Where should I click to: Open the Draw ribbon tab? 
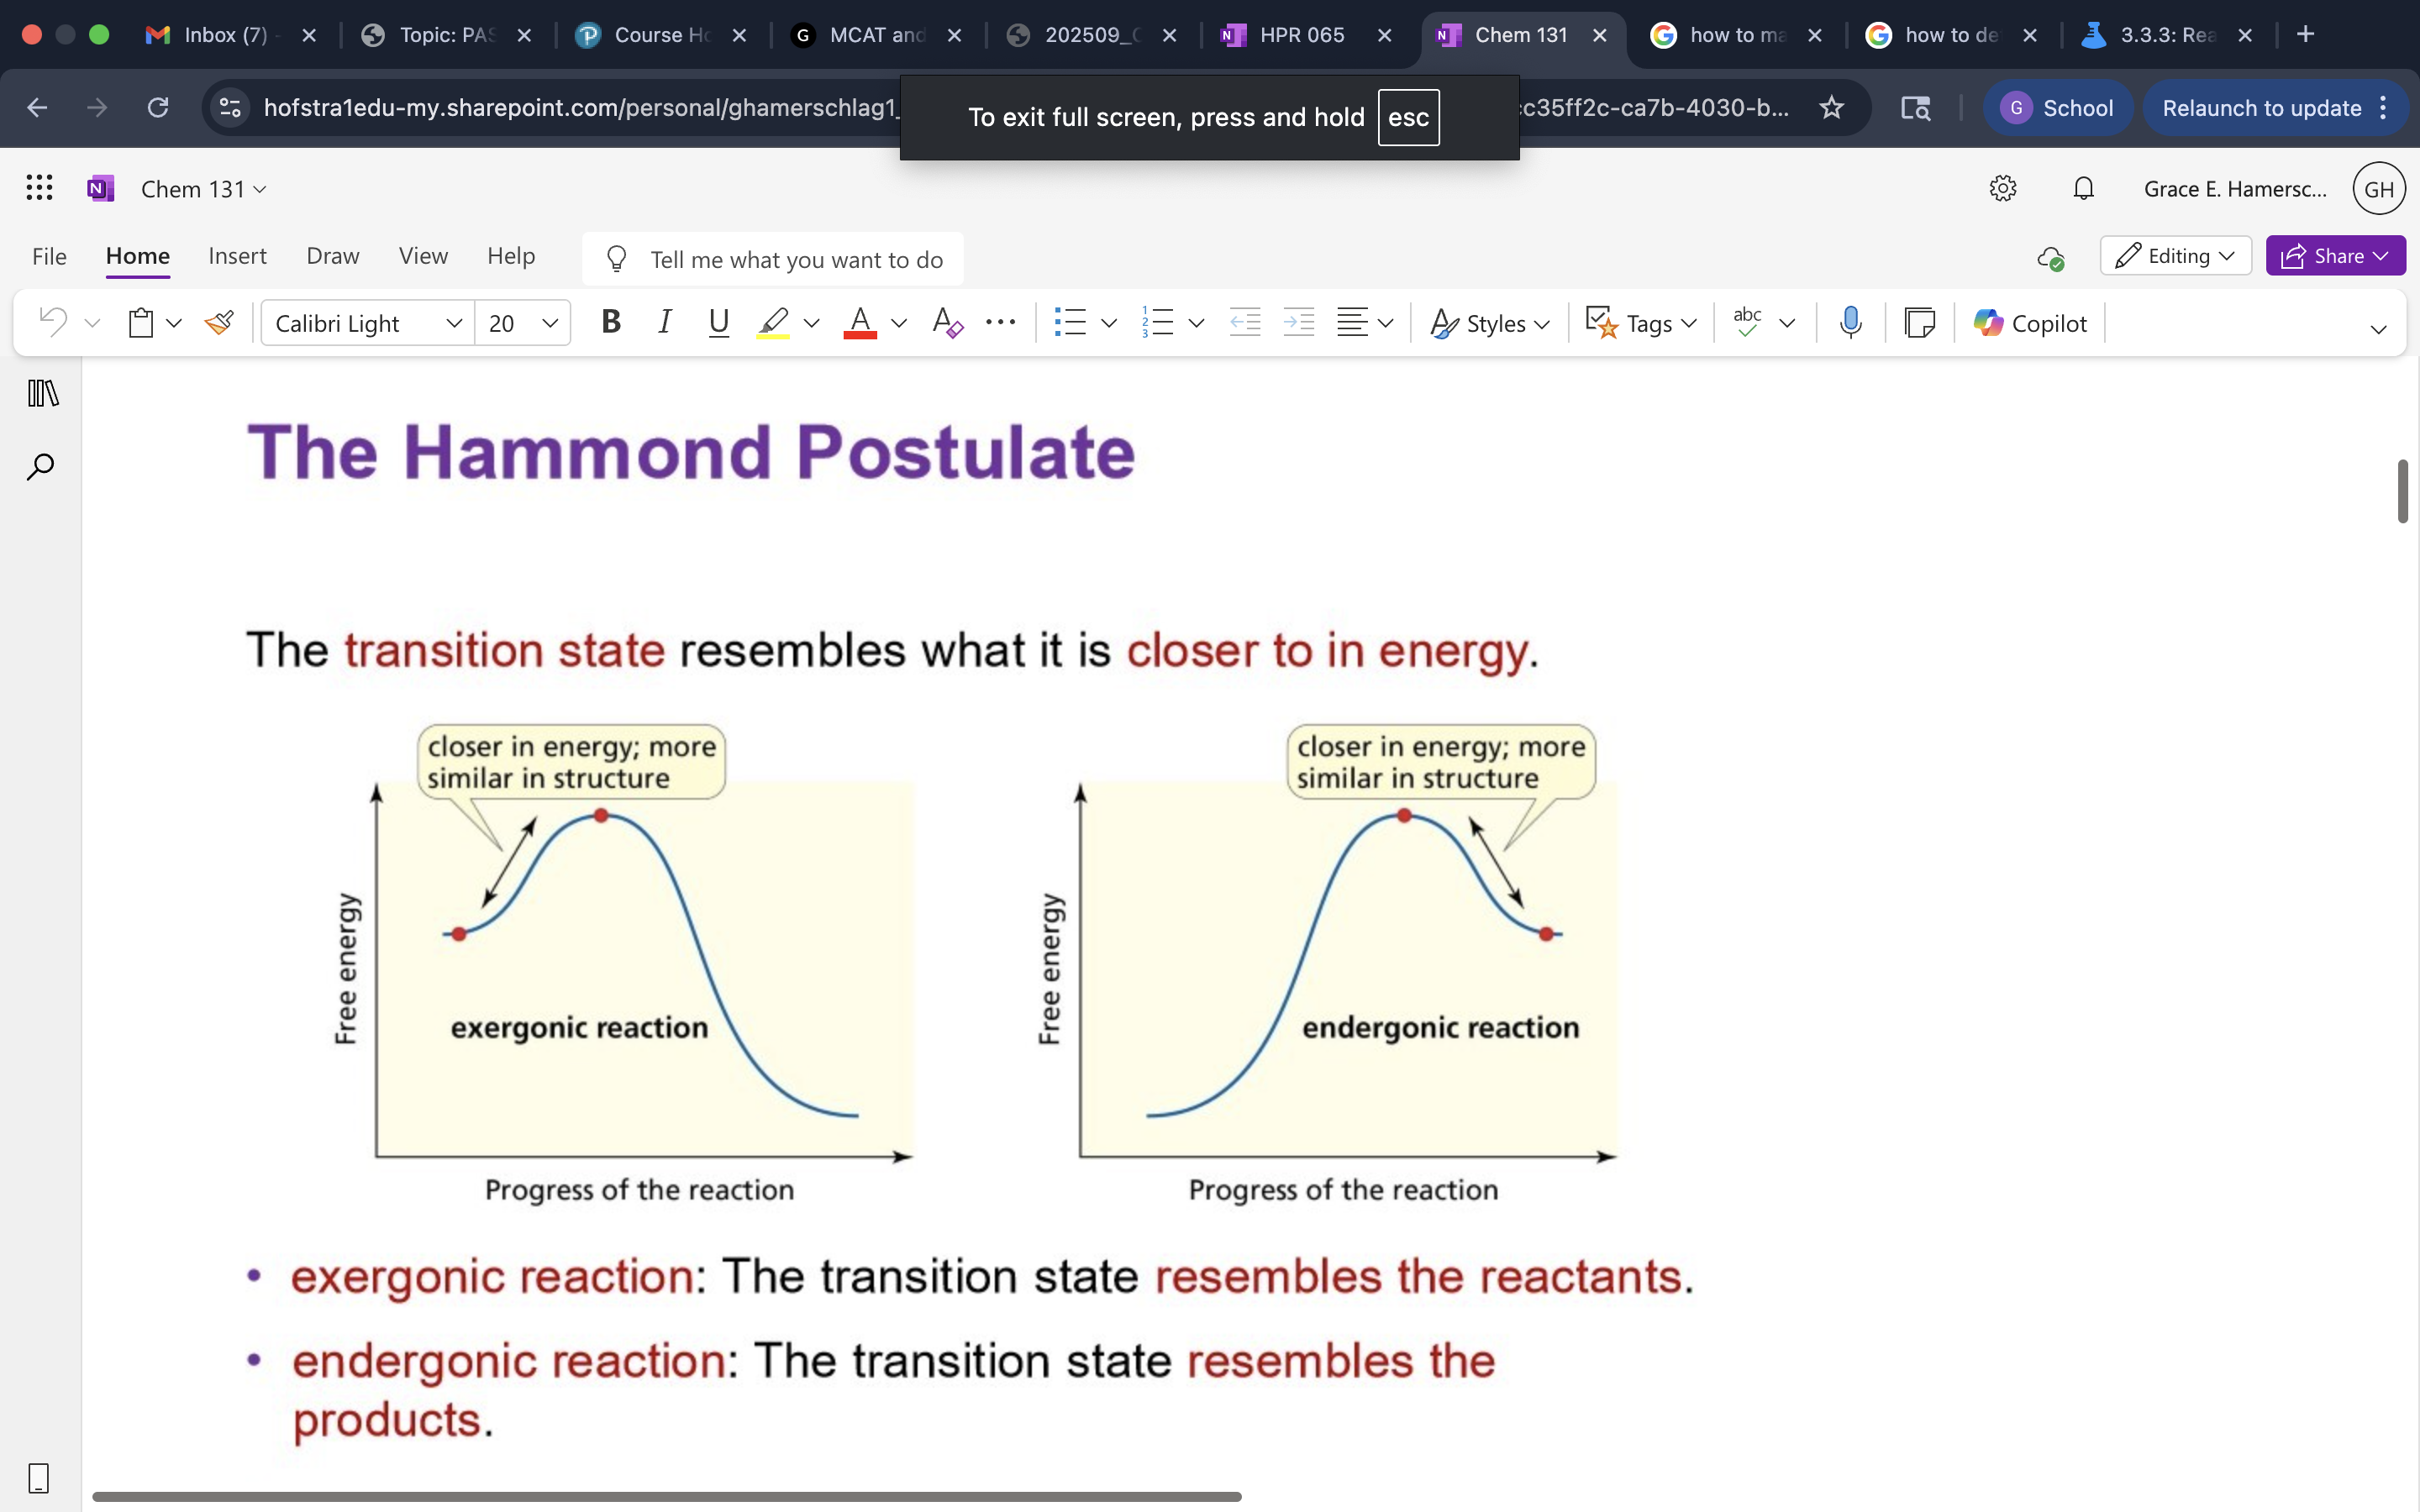[x=332, y=256]
